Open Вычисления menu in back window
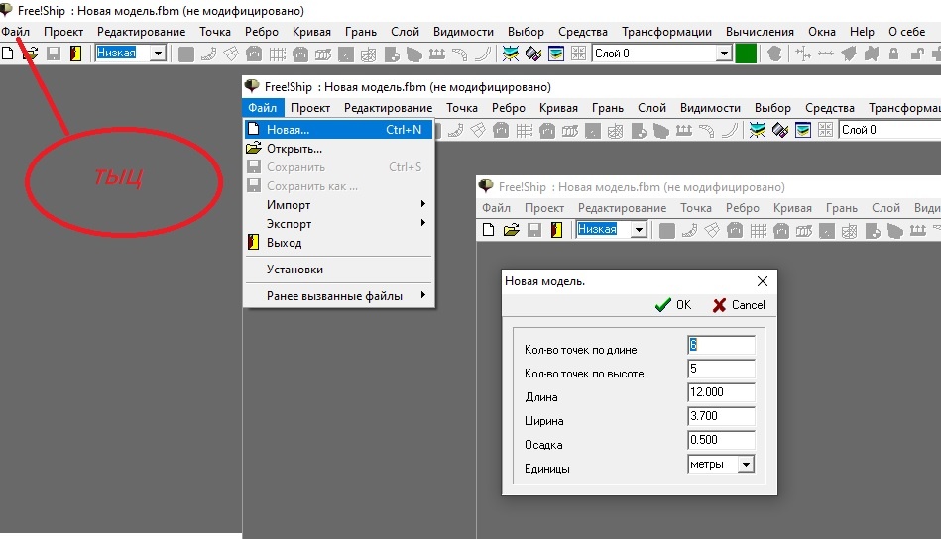The image size is (941, 539). pyautogui.click(x=760, y=32)
